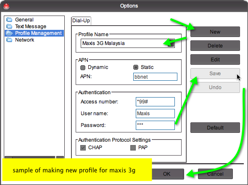Close the Options window with red button
248x185 pixels.
pyautogui.click(x=6, y=6)
